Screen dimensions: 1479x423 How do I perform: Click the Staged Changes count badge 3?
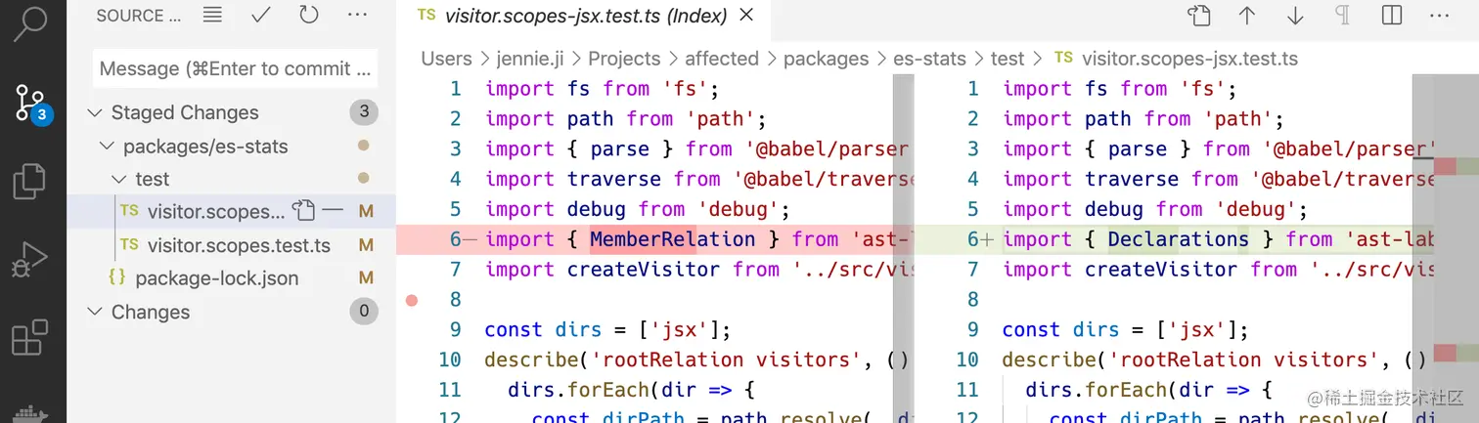click(x=364, y=112)
